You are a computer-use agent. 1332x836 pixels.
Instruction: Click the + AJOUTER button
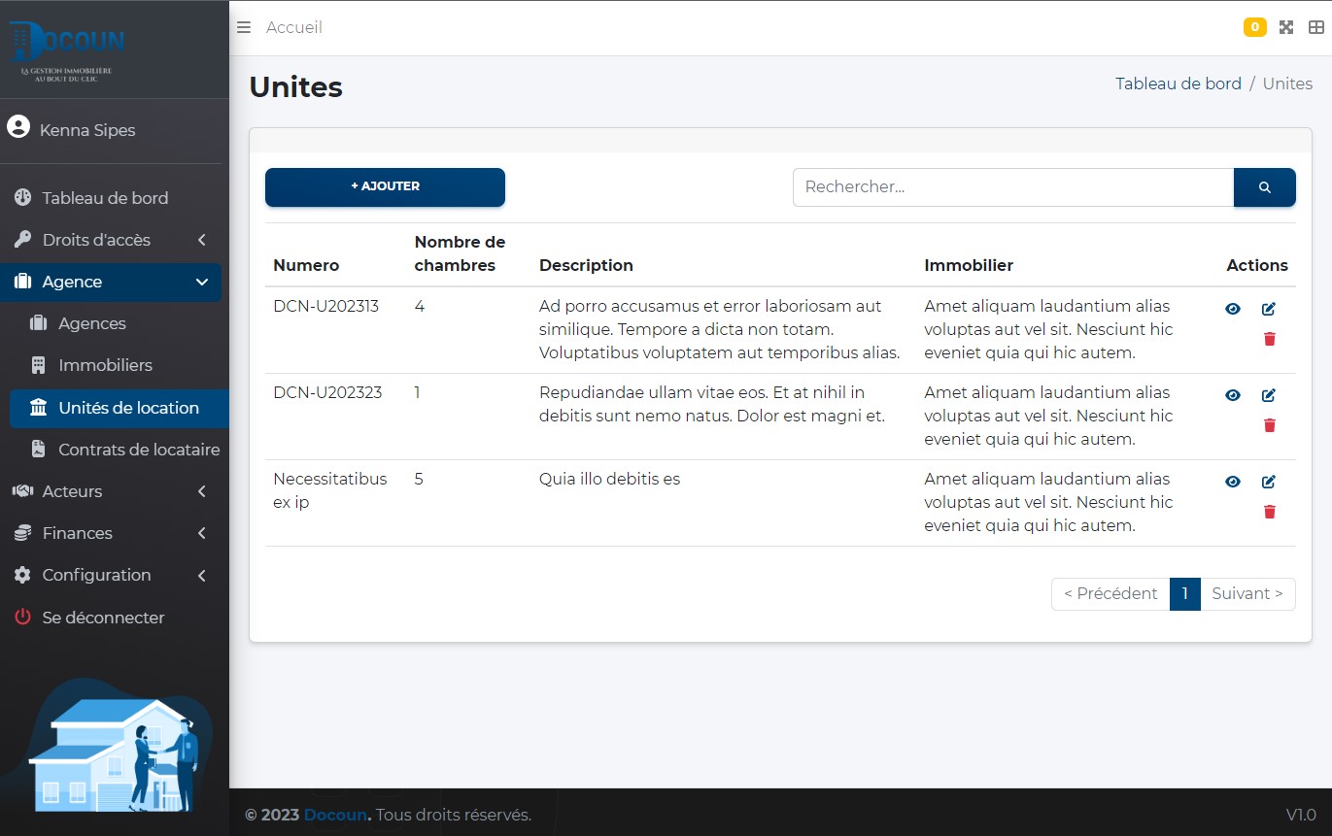click(385, 186)
